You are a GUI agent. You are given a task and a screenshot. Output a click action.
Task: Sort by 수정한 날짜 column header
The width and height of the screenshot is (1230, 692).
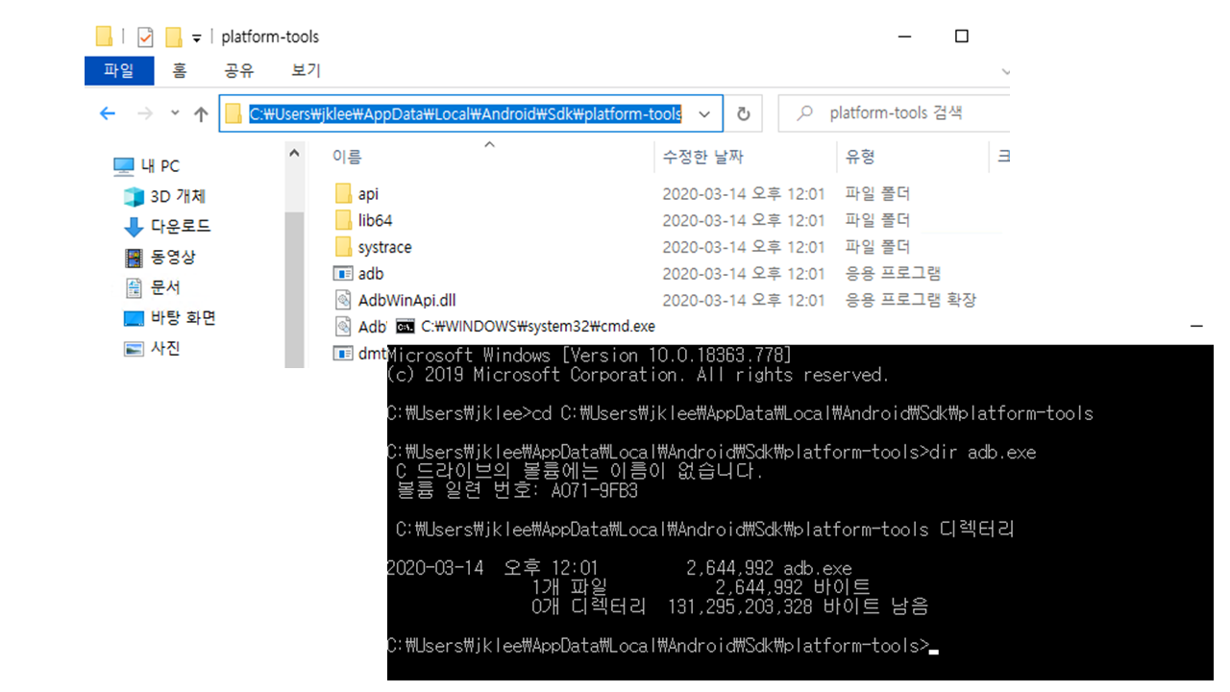[702, 157]
